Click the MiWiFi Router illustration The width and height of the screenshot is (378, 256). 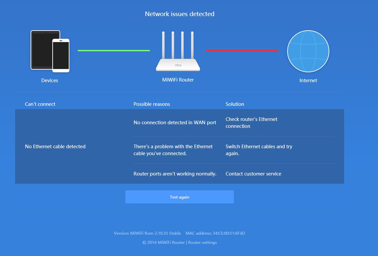point(178,51)
